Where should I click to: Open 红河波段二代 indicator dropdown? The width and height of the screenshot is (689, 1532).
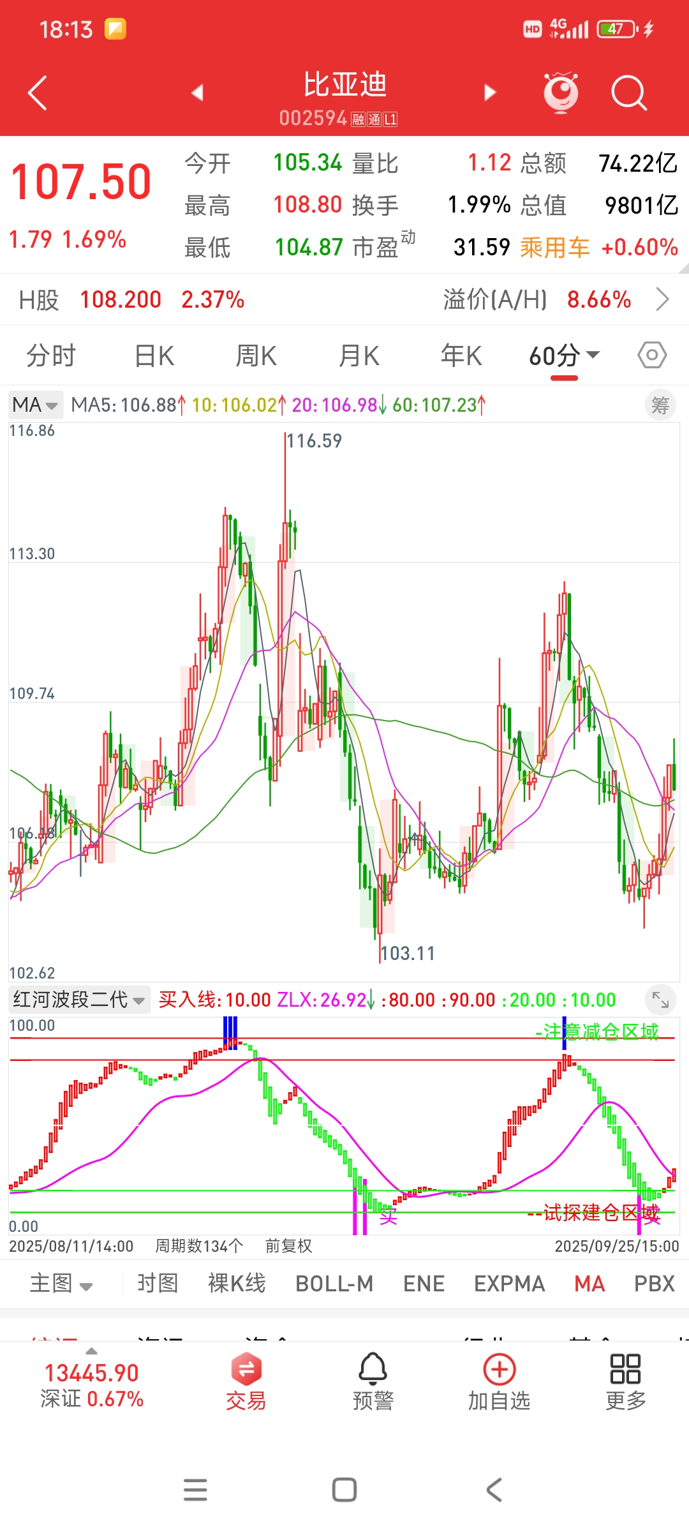point(79,1000)
